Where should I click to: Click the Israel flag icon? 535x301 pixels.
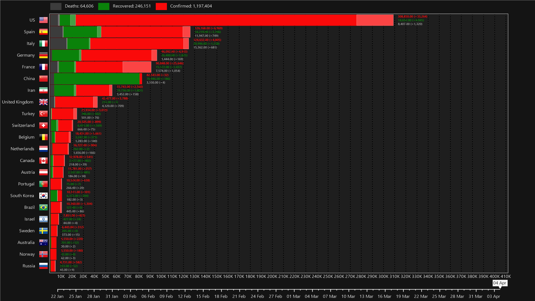click(x=43, y=219)
